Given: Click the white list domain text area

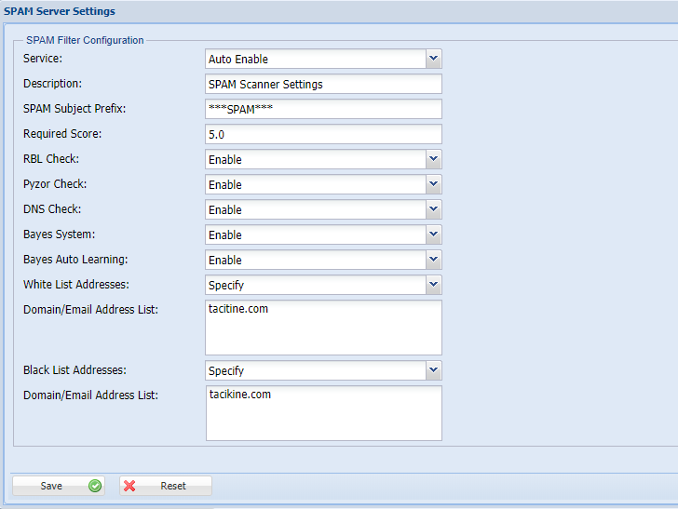Looking at the screenshot, I should 323,328.
